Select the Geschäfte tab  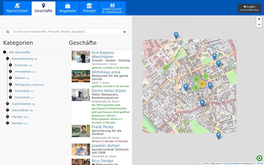(43, 8)
